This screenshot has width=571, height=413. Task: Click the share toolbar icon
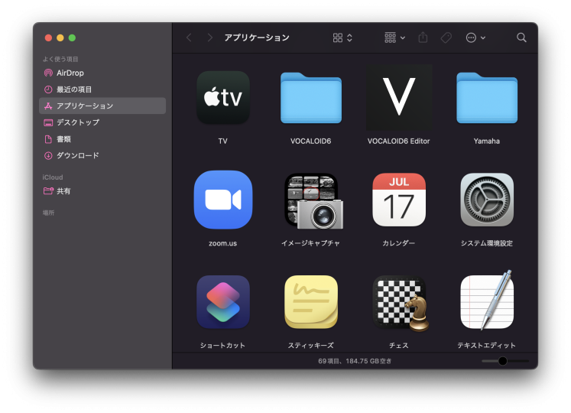[x=423, y=37]
